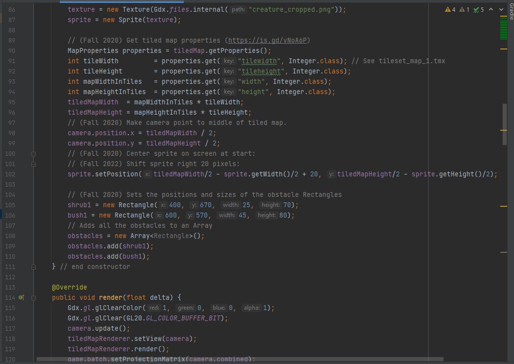Click the previous problem up arrow

[x=490, y=9]
